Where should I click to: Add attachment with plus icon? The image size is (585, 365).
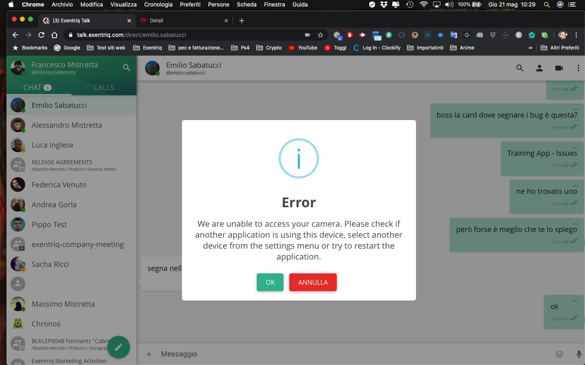coord(149,354)
